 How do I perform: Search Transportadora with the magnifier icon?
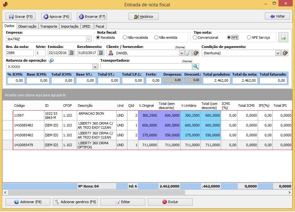click(x=196, y=66)
